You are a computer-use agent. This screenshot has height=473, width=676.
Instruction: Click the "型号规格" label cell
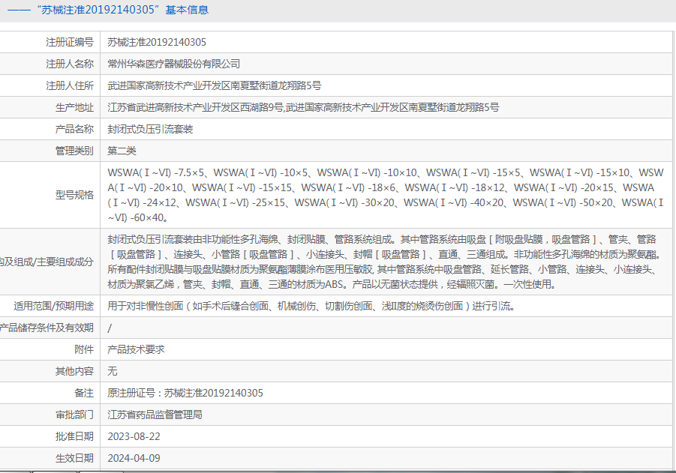(74, 195)
